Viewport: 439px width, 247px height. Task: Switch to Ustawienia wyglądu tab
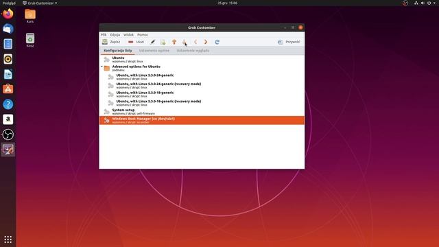coord(193,51)
